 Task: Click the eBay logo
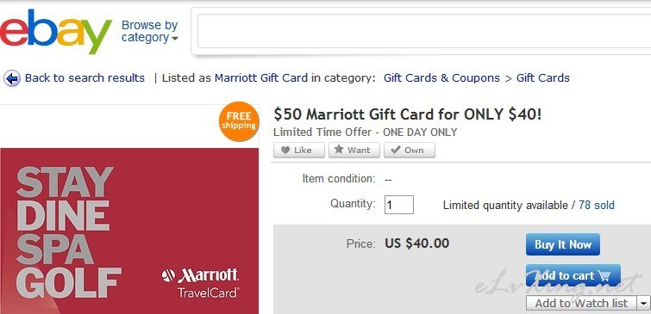pos(56,33)
